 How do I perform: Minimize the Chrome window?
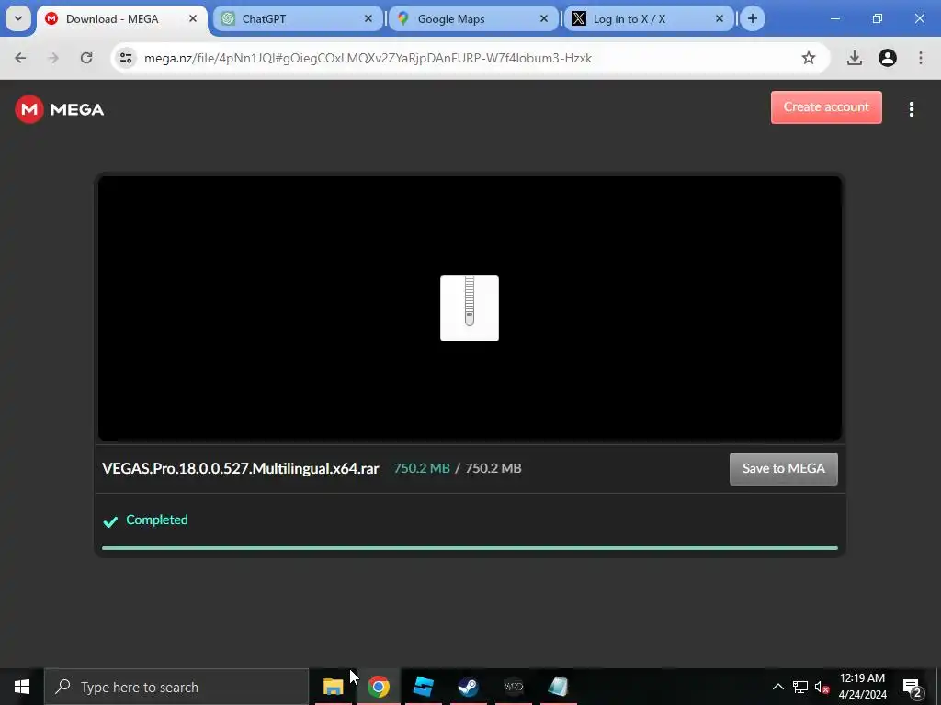834,18
